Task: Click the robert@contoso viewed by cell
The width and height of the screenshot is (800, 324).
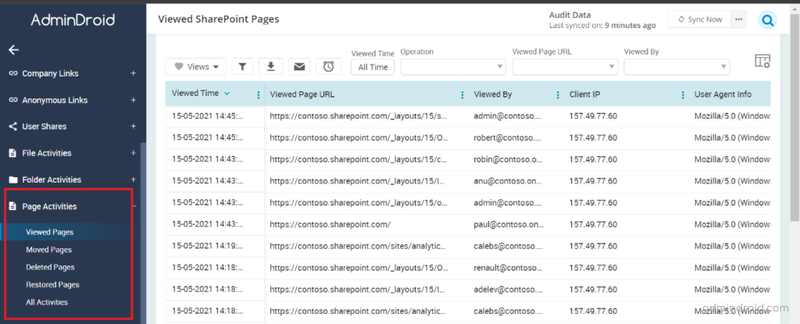Action: tap(508, 137)
